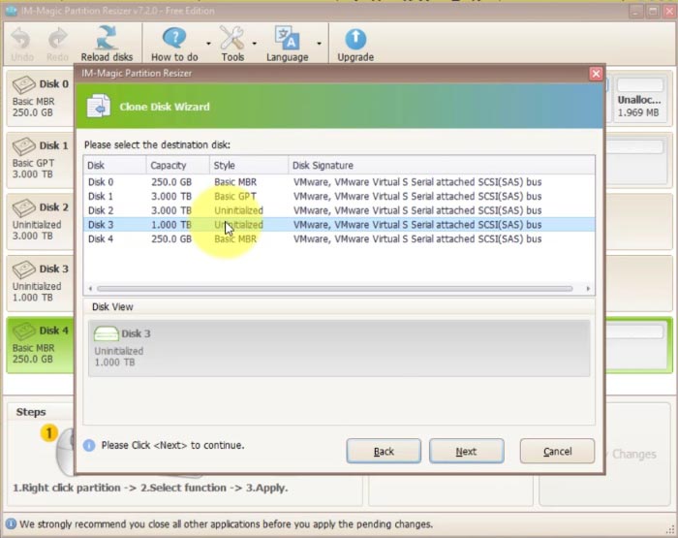
Task: Expand the Tools dropdown arrow
Action: (254, 44)
